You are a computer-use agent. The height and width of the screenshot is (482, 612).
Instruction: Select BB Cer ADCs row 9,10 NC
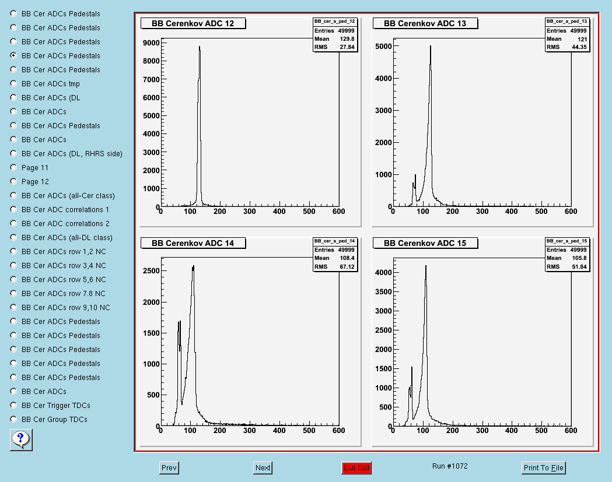(x=13, y=307)
